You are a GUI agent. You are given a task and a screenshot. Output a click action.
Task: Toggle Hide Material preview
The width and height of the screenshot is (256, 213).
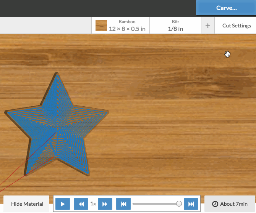tap(27, 204)
